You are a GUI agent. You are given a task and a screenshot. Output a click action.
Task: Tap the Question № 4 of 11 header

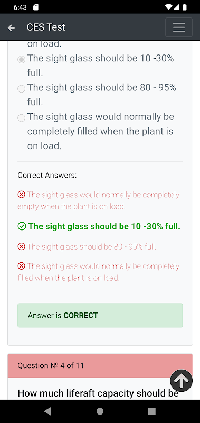tap(100, 365)
